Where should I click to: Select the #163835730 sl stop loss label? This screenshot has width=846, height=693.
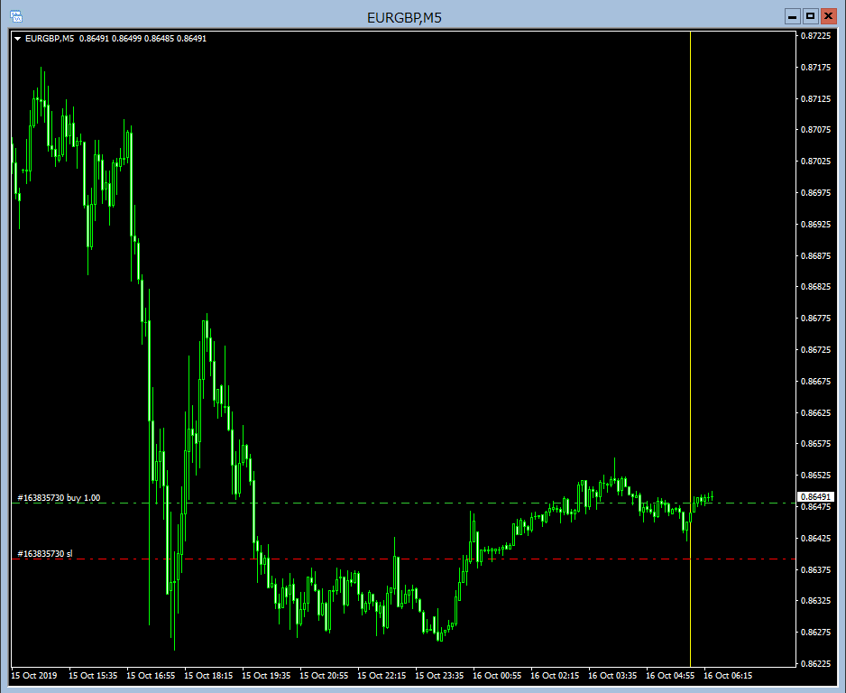(45, 554)
